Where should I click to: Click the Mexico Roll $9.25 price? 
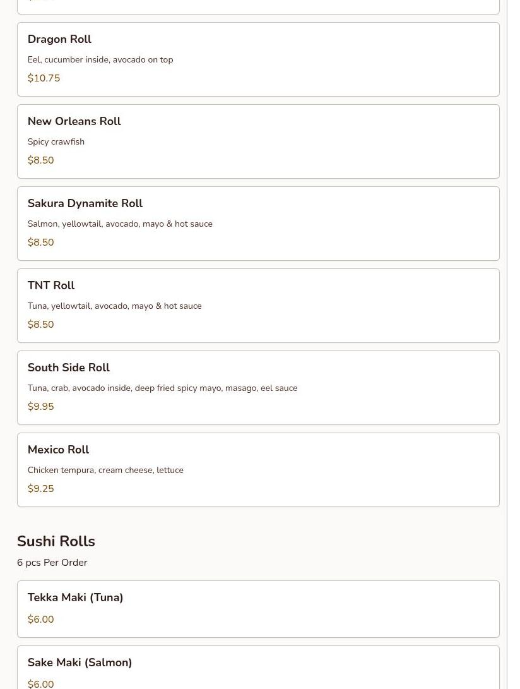tap(40, 489)
